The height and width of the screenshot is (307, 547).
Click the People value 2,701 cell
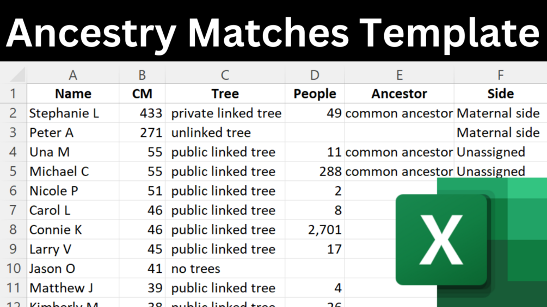[315, 230]
